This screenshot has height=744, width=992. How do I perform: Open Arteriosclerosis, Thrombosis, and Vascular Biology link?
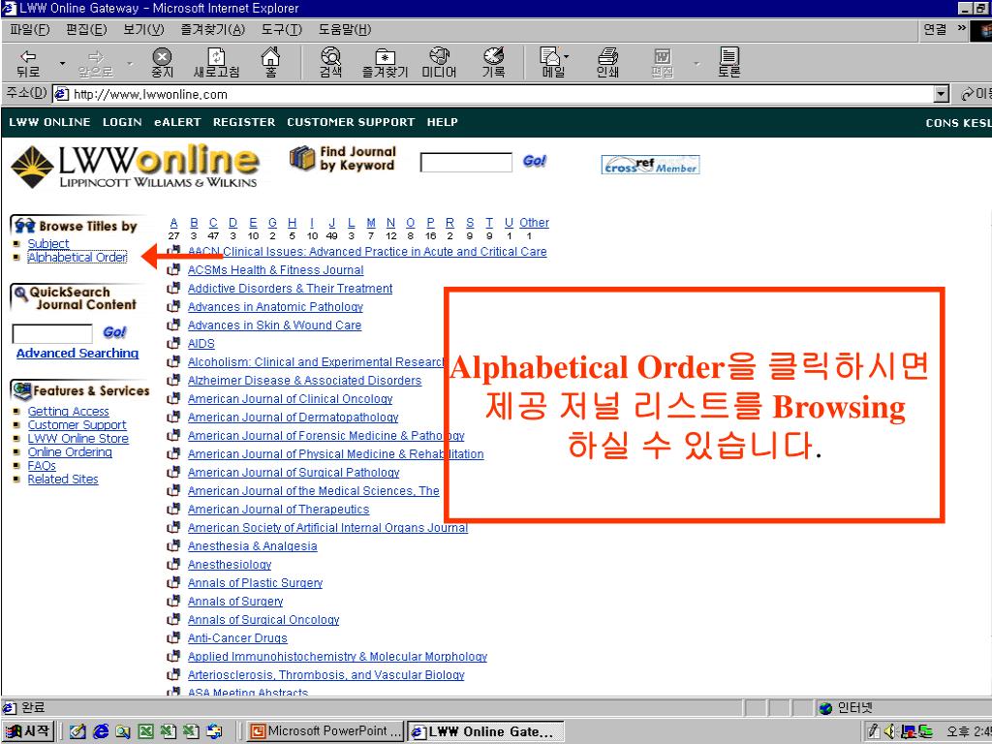coord(325,675)
